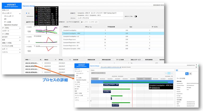Remove the NMP Training Team chip
The image size is (203, 111).
coord(116,13)
